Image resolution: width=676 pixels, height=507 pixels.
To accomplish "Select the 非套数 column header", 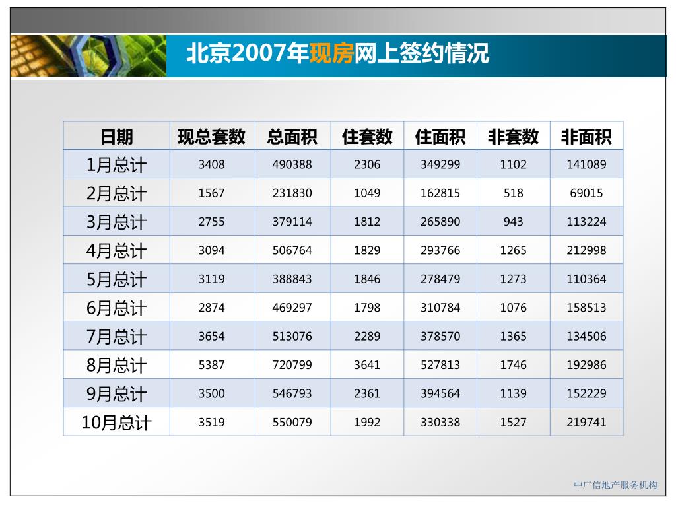I will pos(514,136).
